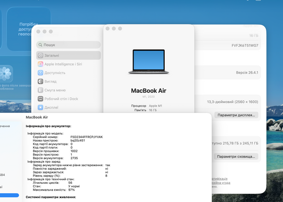Click cycle count value 56
This screenshot has height=202, width=283.
pos(70,183)
